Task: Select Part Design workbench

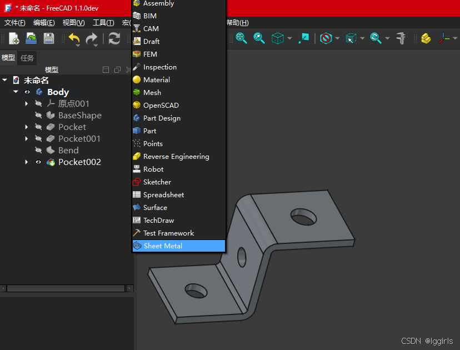Action: click(x=179, y=118)
